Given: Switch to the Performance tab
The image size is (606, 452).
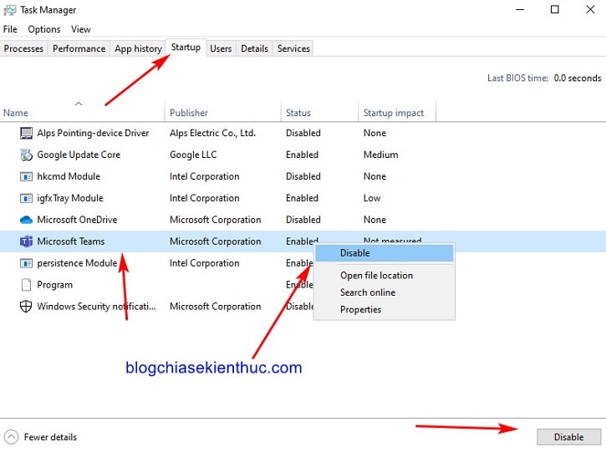Looking at the screenshot, I should (x=79, y=48).
